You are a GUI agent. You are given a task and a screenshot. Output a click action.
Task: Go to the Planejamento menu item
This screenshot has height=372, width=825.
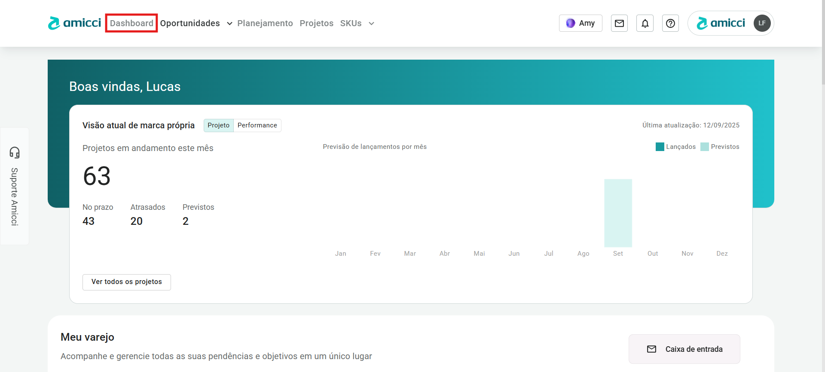265,23
